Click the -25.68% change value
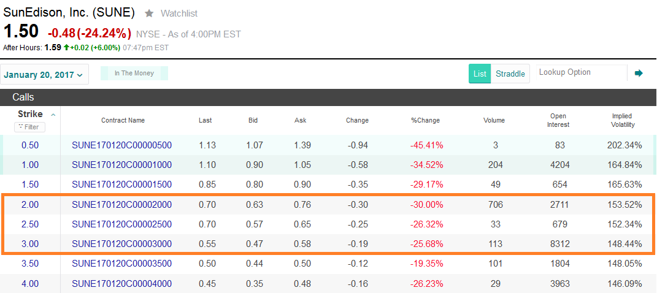This screenshot has width=657, height=293. click(426, 244)
